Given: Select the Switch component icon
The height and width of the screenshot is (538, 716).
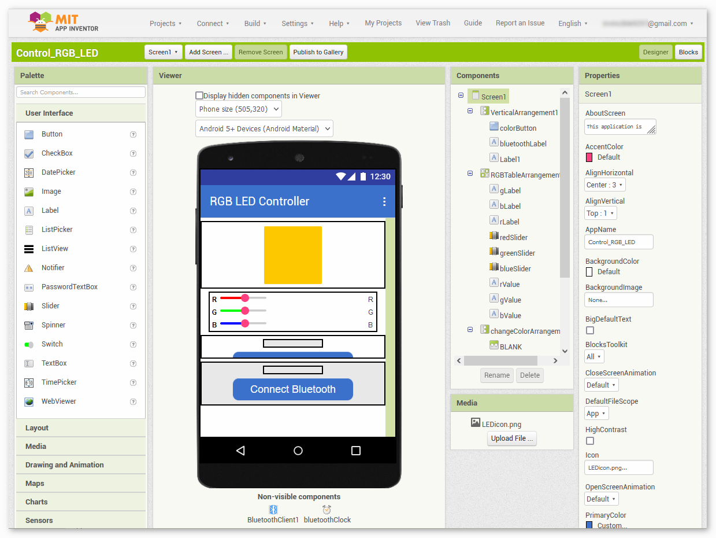Looking at the screenshot, I should pos(29,344).
